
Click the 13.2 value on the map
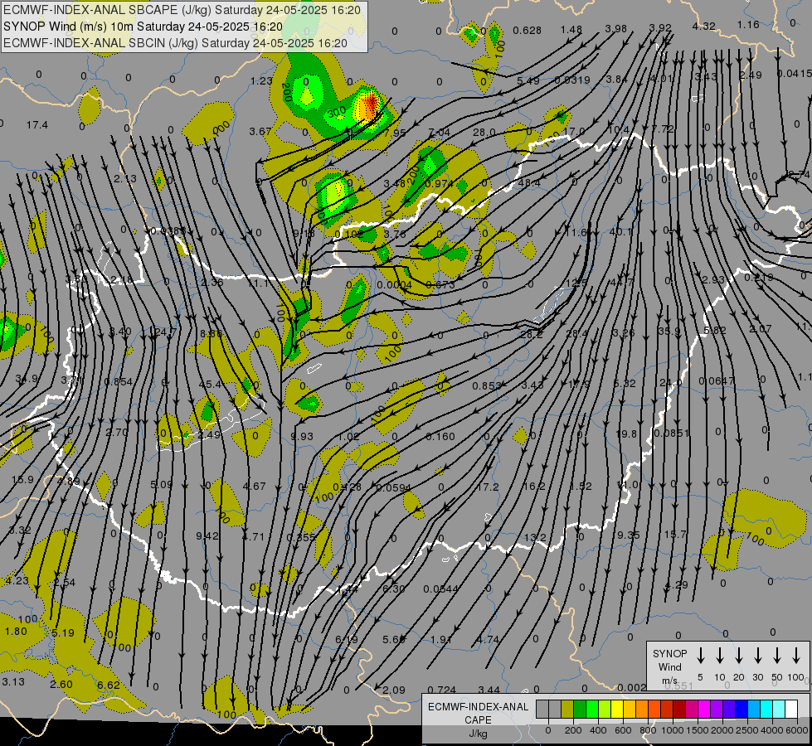point(535,537)
